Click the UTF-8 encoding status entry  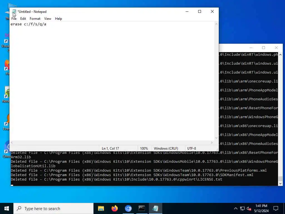[191, 149]
